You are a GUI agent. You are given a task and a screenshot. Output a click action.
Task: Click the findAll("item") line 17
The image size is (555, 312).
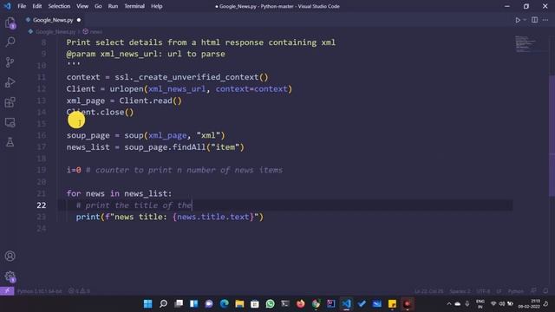[155, 147]
